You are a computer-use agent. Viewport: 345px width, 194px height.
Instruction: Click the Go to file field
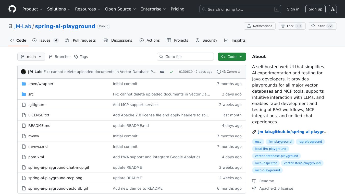[x=185, y=57]
